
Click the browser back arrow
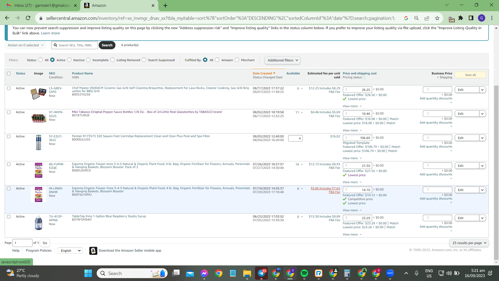click(7, 18)
